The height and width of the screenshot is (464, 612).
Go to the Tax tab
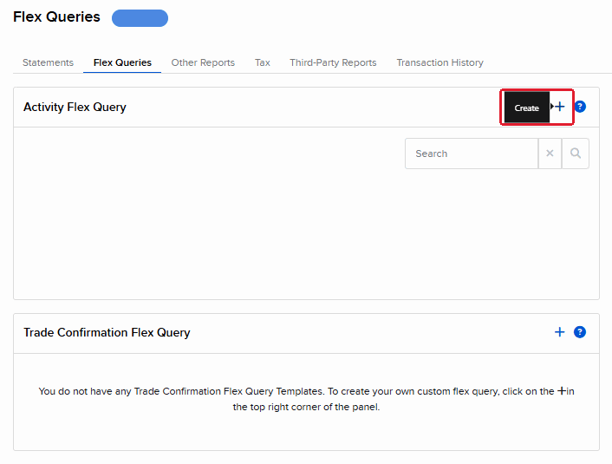point(263,62)
